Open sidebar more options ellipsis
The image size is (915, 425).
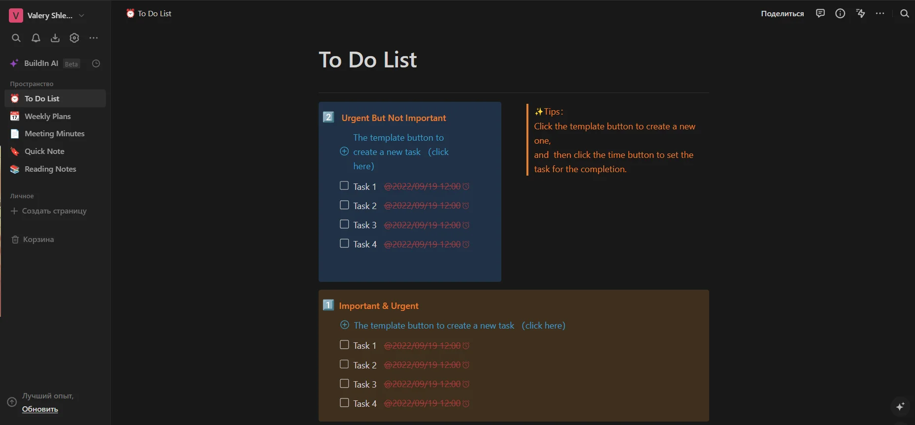pyautogui.click(x=94, y=38)
